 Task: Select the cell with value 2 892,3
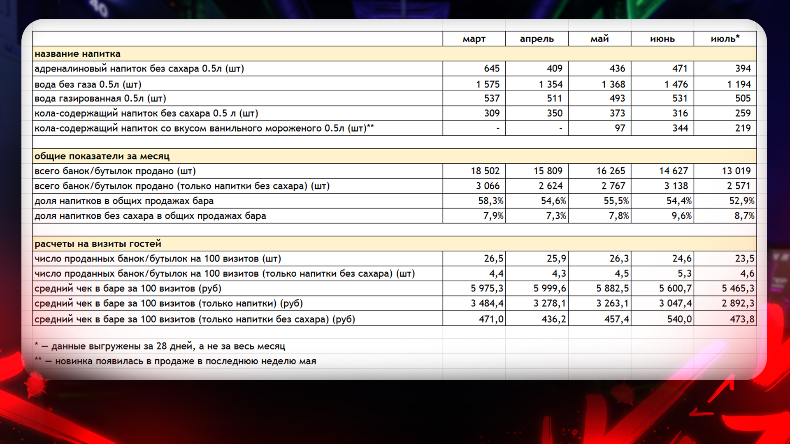pos(725,303)
